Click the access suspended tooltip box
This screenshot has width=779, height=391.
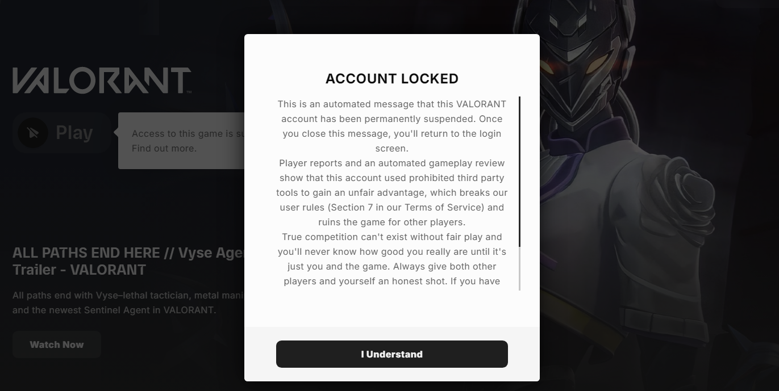tap(181, 141)
